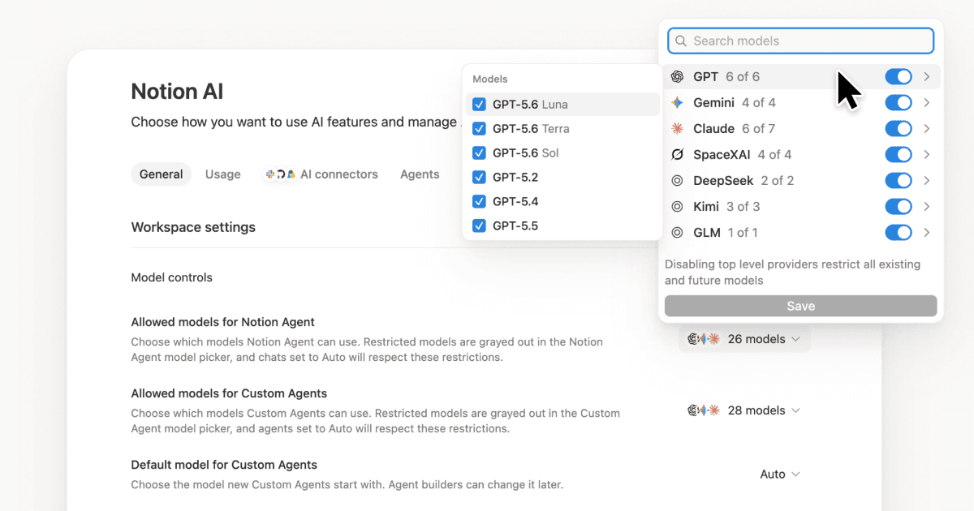Viewport: 974px width, 511px height.
Task: Click the "Notion AI" page title
Action: pyautogui.click(x=177, y=92)
